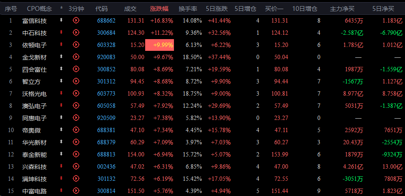Click stock code 300684
The width and height of the screenshot is (405, 196).
pos(106,33)
